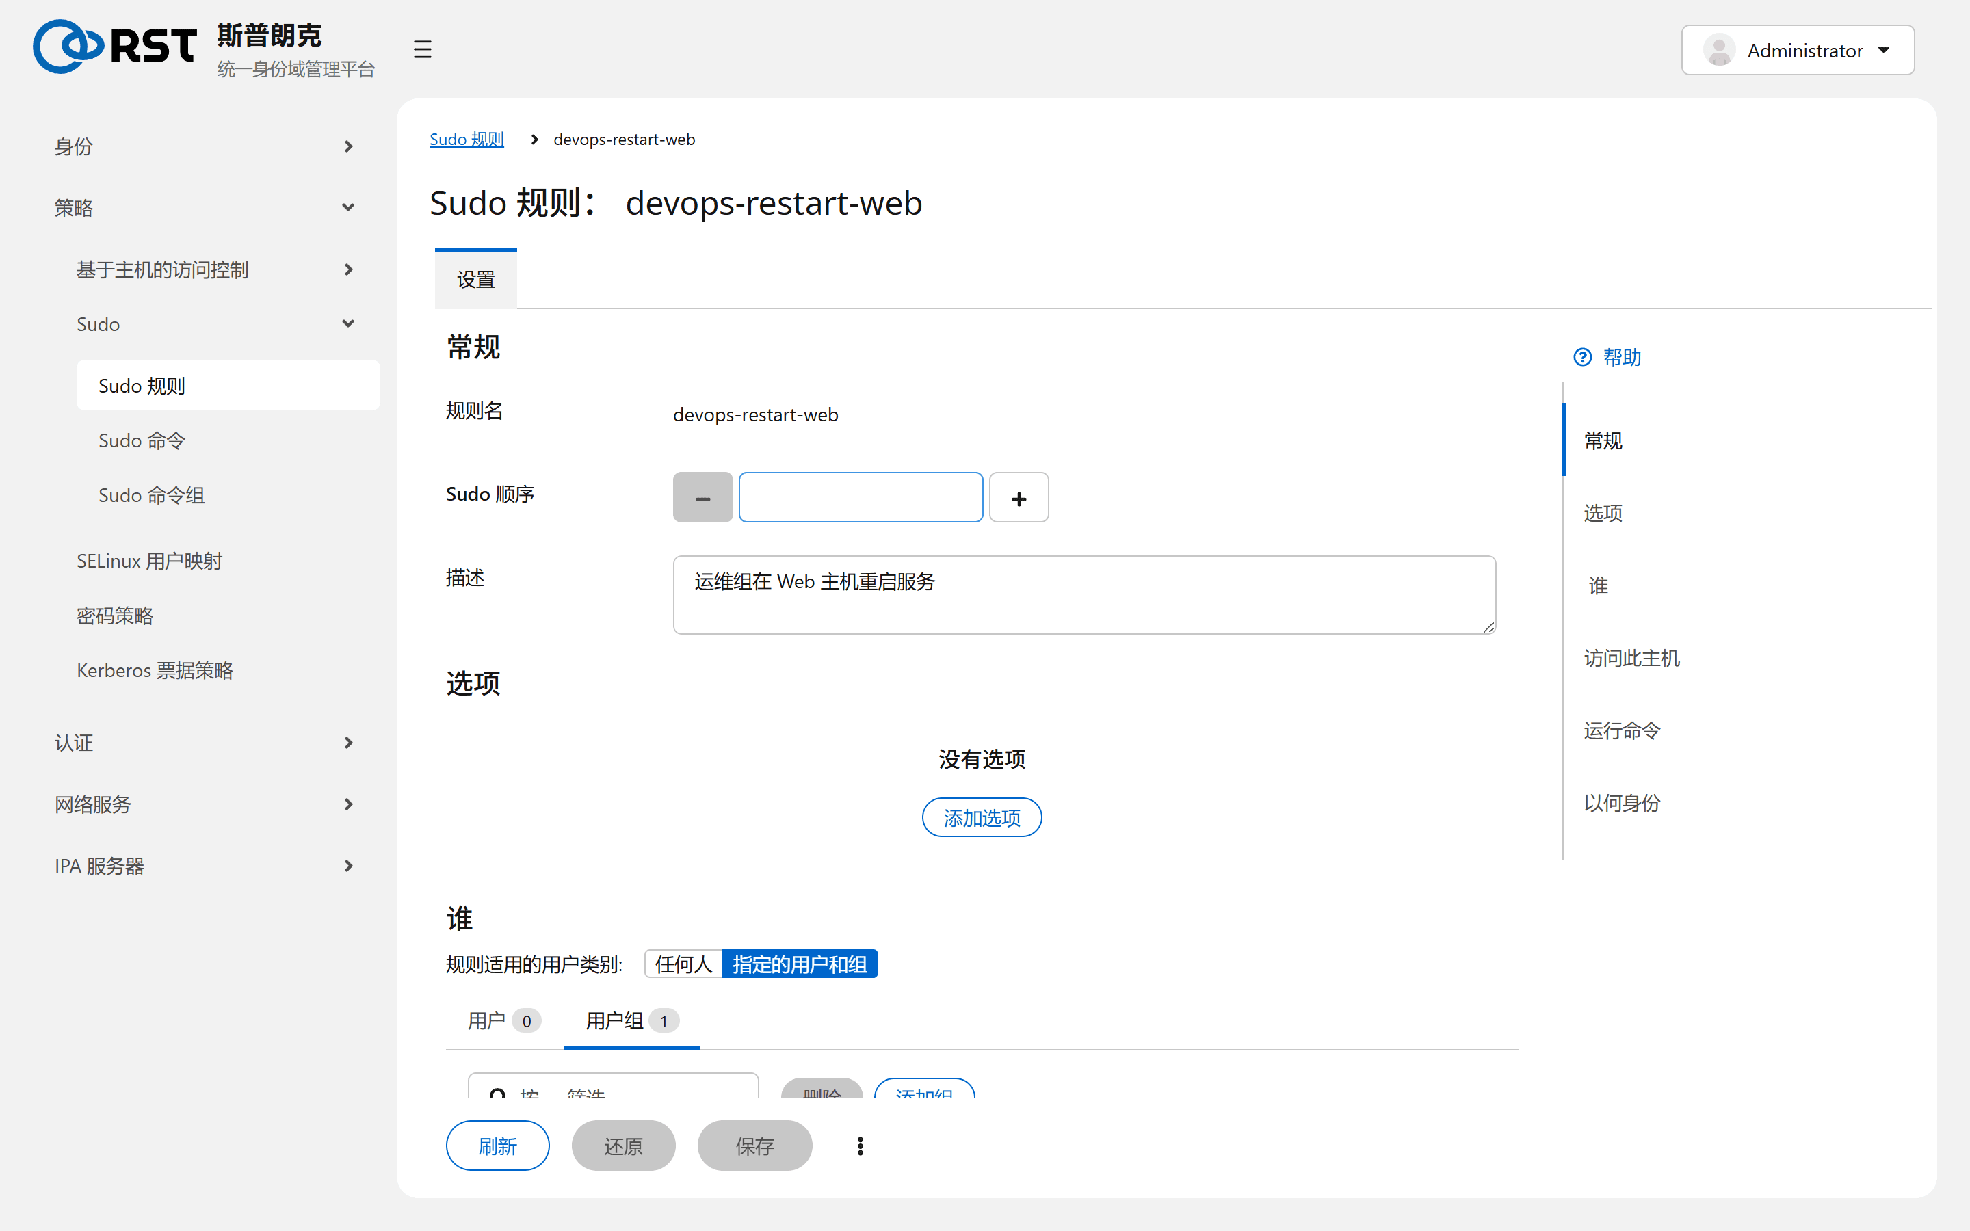Select the 任何人 toggle option
Viewport: 1970px width, 1231px height.
point(684,964)
